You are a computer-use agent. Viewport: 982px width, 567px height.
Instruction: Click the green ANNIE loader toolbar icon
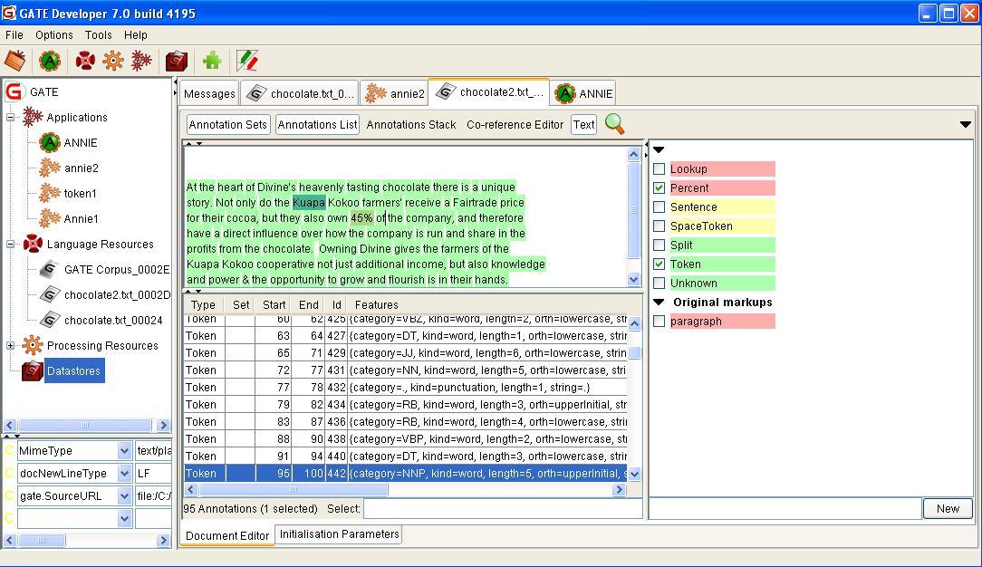tap(50, 61)
